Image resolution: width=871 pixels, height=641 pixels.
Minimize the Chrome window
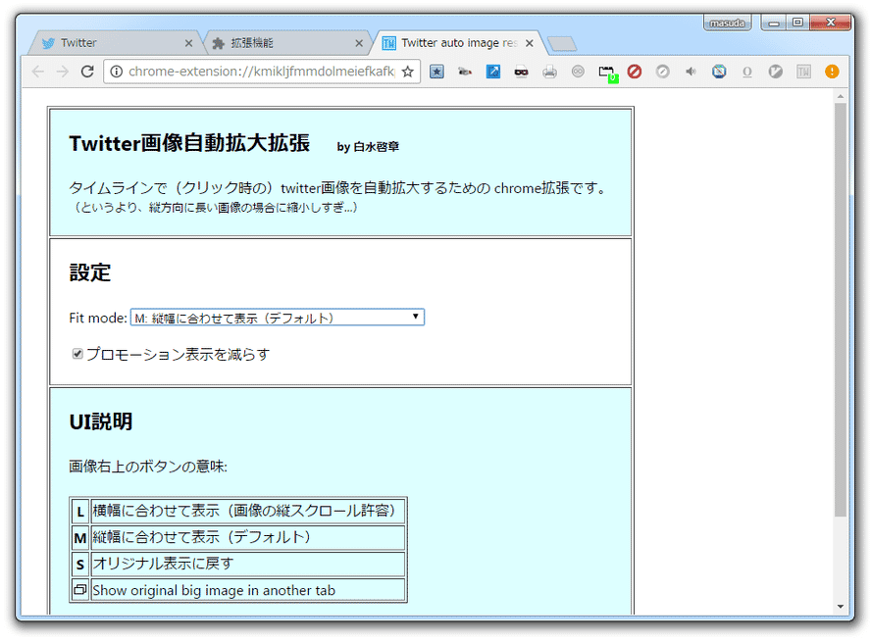pyautogui.click(x=773, y=23)
